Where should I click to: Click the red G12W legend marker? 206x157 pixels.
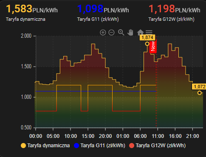(x=132, y=146)
